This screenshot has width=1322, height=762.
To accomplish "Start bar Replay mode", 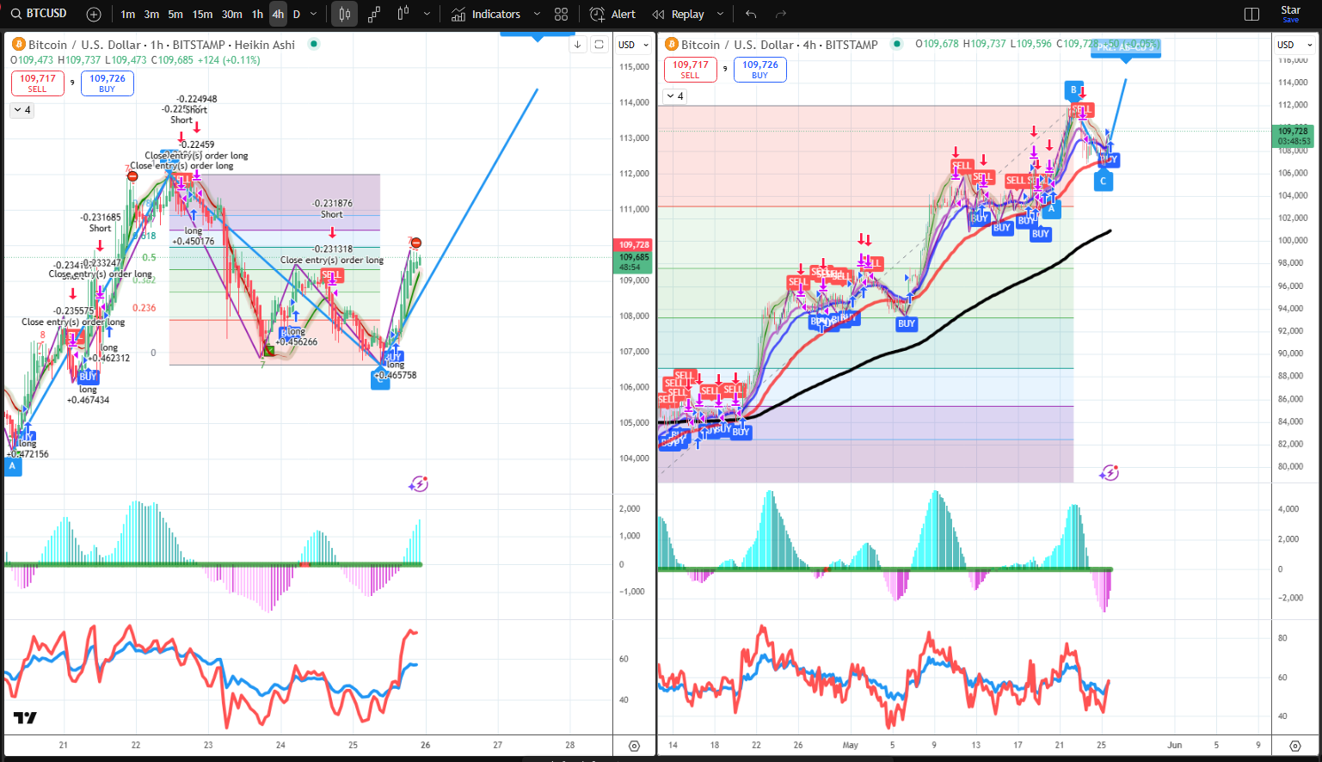I will click(x=679, y=15).
